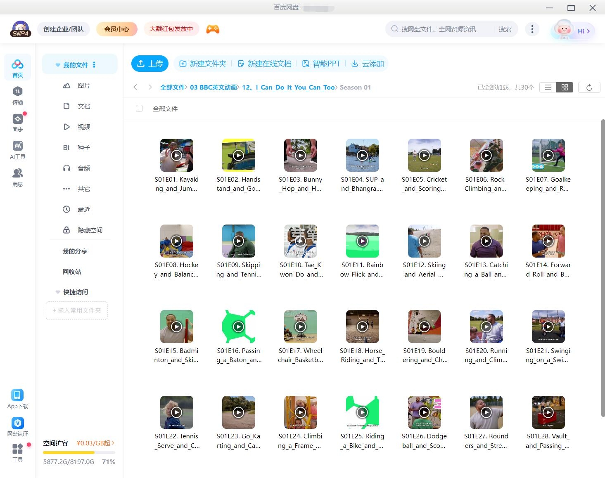Select the AI工具 sidebar icon
605x478 pixels.
point(17,150)
